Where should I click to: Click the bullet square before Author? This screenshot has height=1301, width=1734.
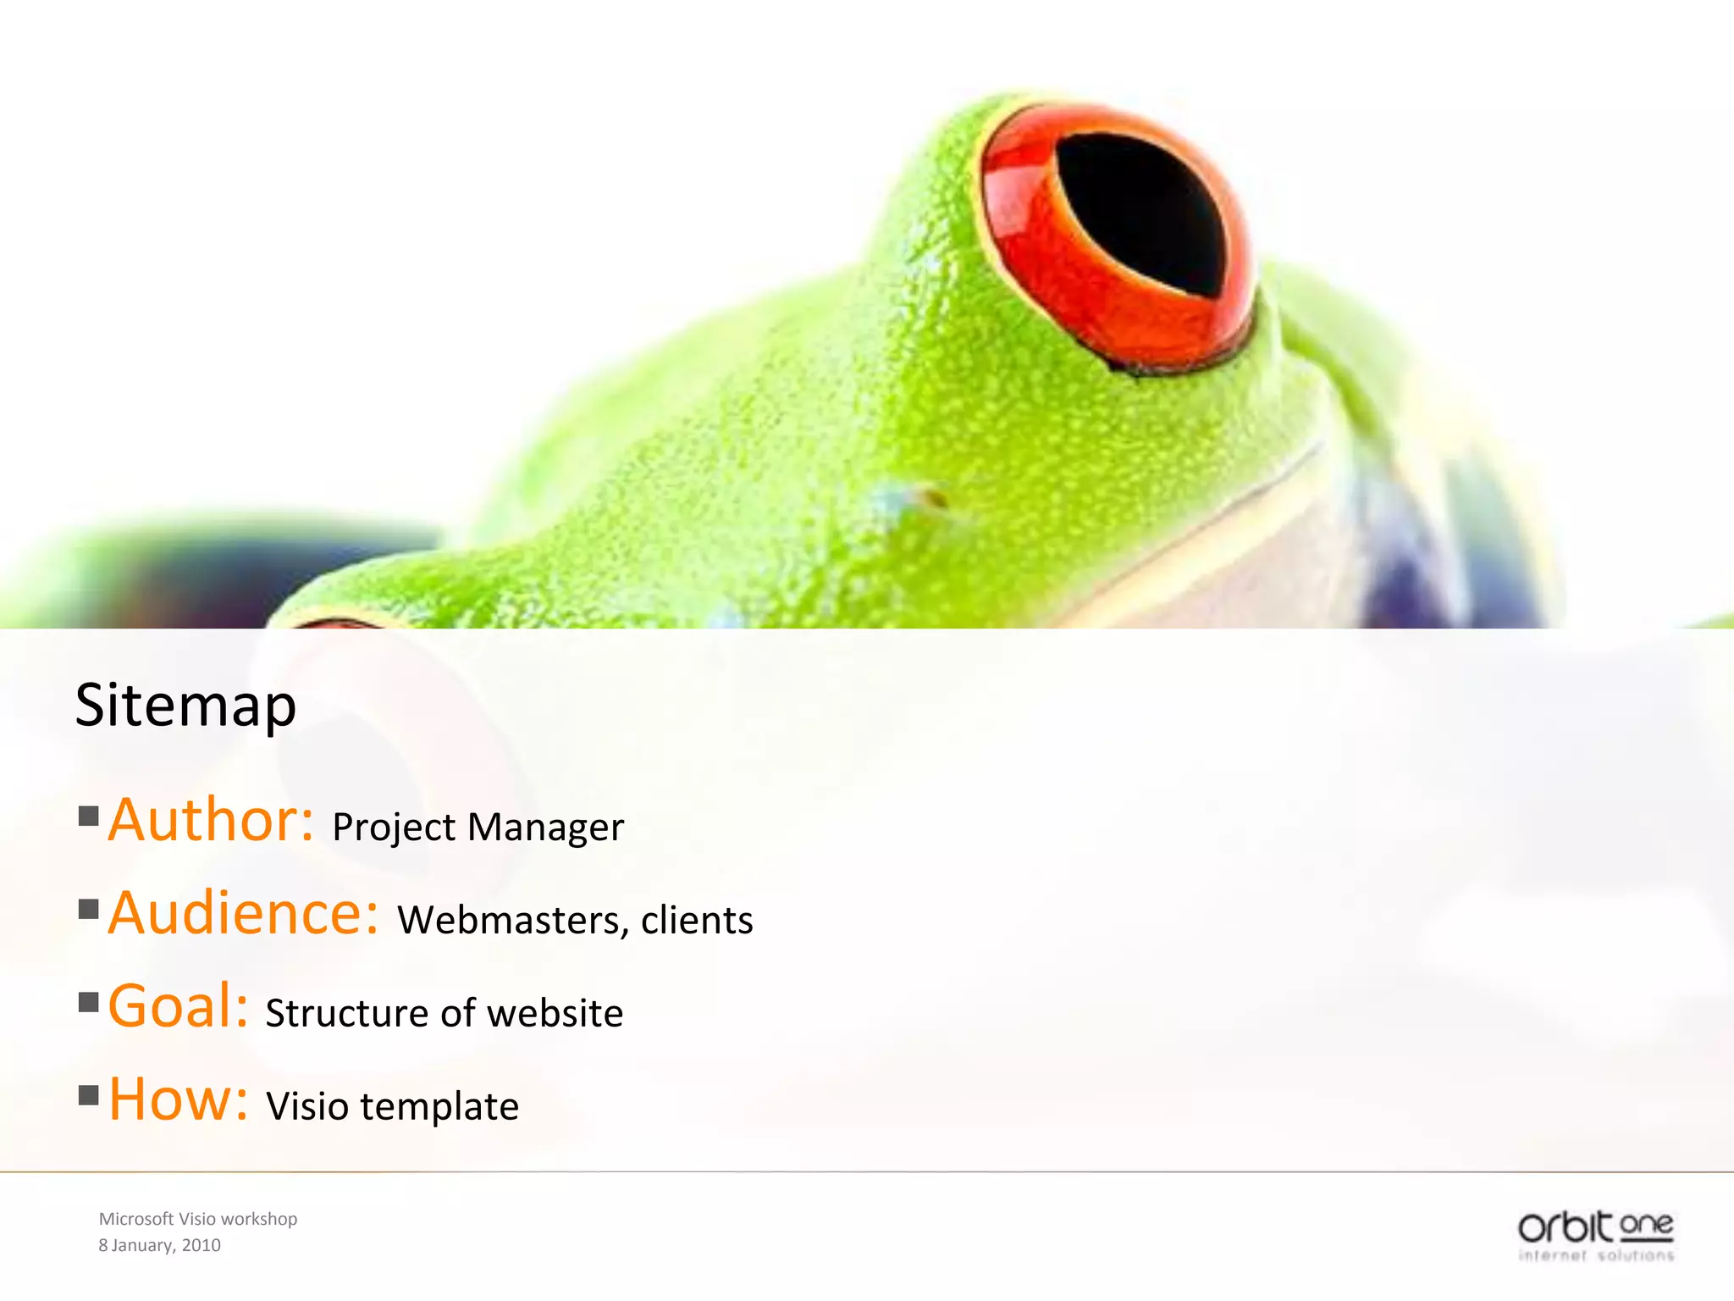[x=89, y=816]
